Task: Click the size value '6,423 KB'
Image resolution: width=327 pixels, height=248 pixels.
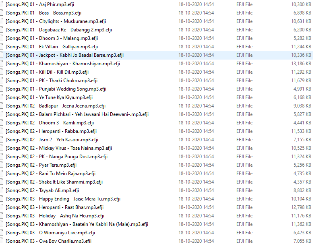Action: (302, 233)
